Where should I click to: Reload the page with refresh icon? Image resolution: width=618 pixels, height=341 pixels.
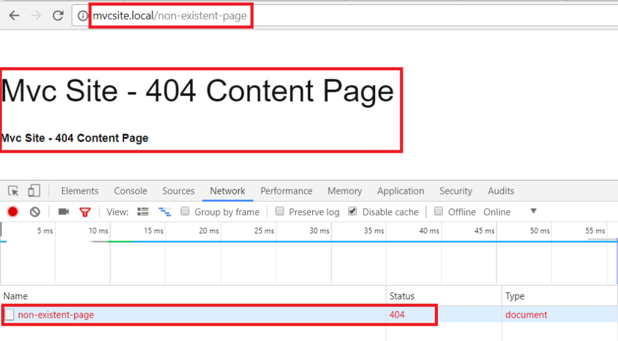pyautogui.click(x=58, y=16)
